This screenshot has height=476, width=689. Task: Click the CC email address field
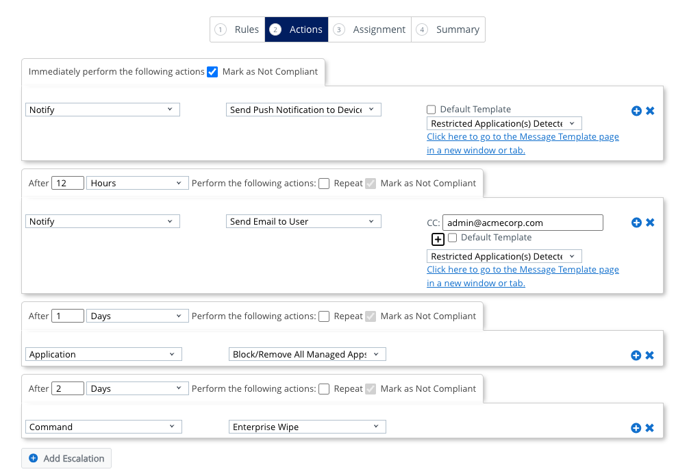[x=523, y=223]
